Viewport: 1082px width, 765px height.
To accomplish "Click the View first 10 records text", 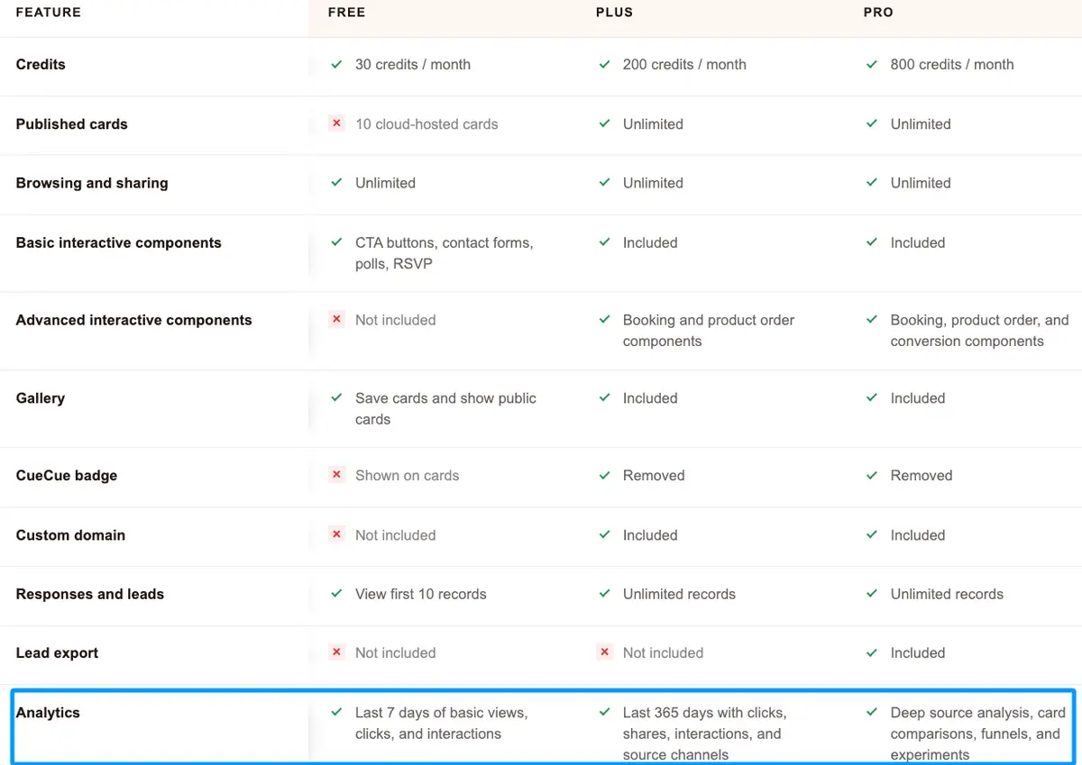I will [x=421, y=594].
